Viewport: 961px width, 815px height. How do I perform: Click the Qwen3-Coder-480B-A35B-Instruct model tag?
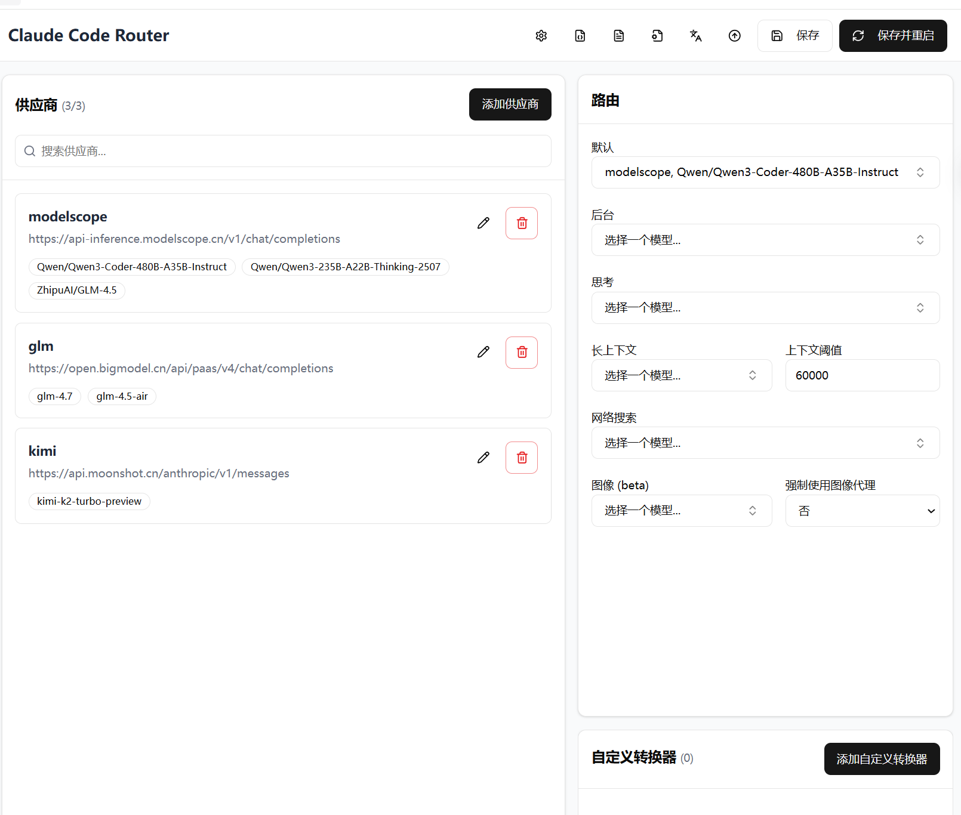(132, 267)
